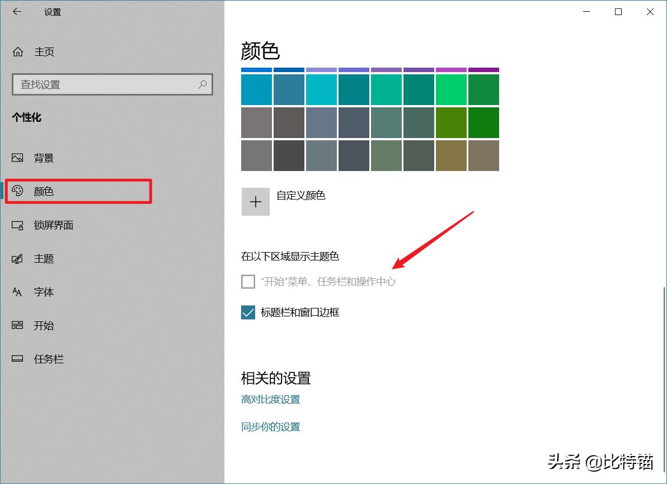
Task: Open 高对比度设置 link
Action: (x=270, y=399)
